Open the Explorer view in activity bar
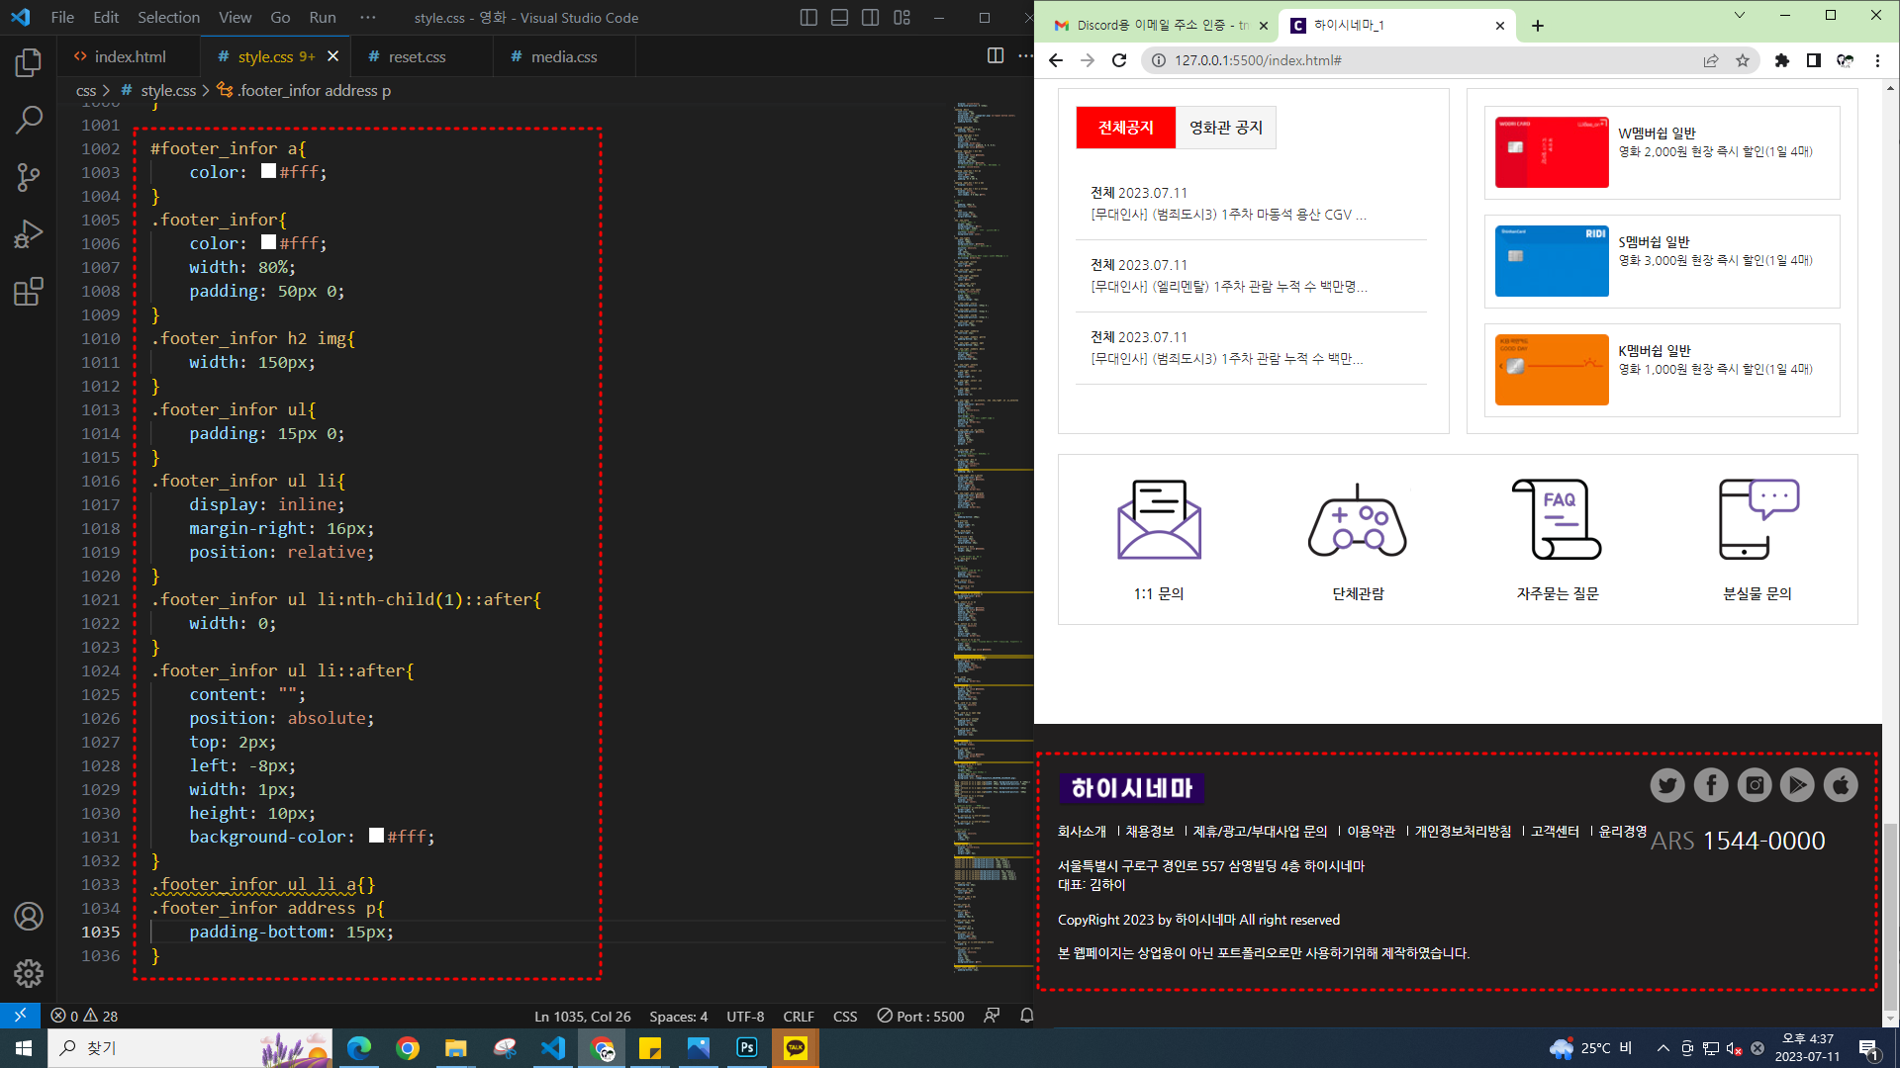1900x1068 pixels. pos(29,63)
